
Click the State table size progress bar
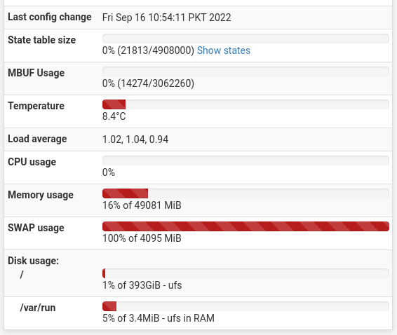click(x=245, y=39)
